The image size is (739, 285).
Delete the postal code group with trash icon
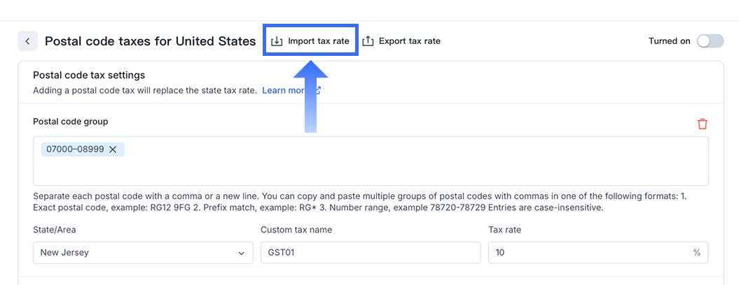pyautogui.click(x=703, y=124)
